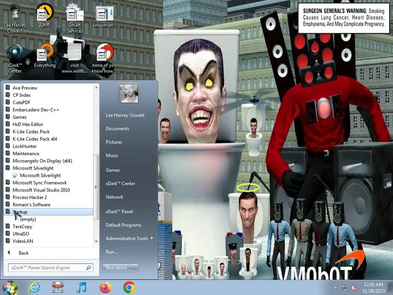
Task: Expand the Administrative Tools submenu
Action: [129, 238]
